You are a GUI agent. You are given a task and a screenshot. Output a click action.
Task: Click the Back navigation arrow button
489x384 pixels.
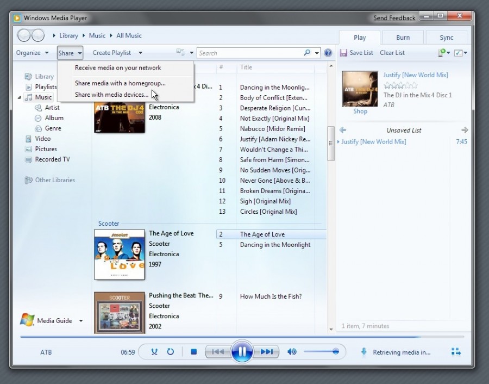point(24,35)
